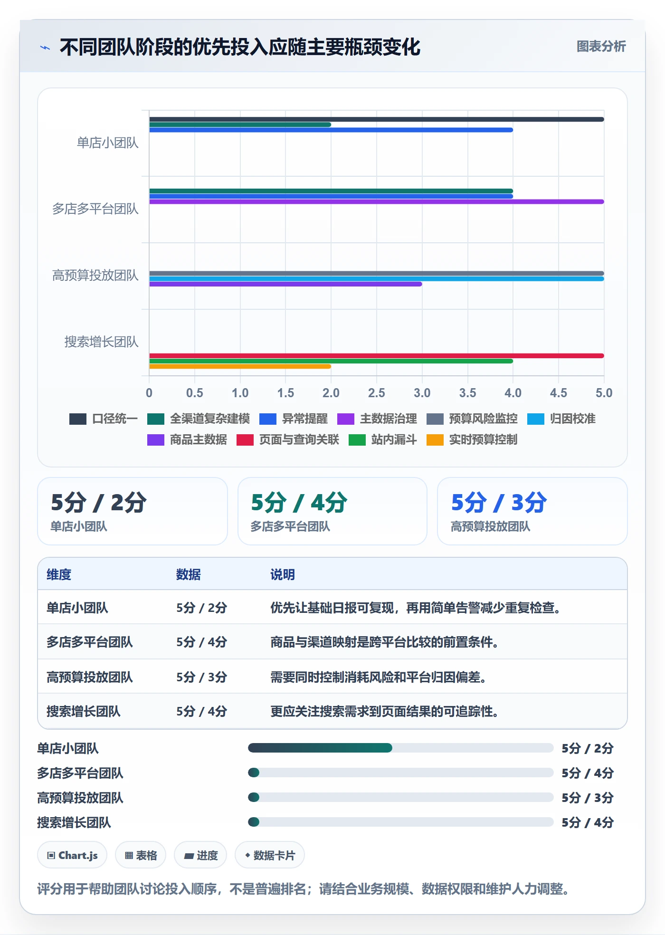Viewport: 665px width, 935px height.
Task: Open the 图表分析 label in header
Action: (601, 47)
